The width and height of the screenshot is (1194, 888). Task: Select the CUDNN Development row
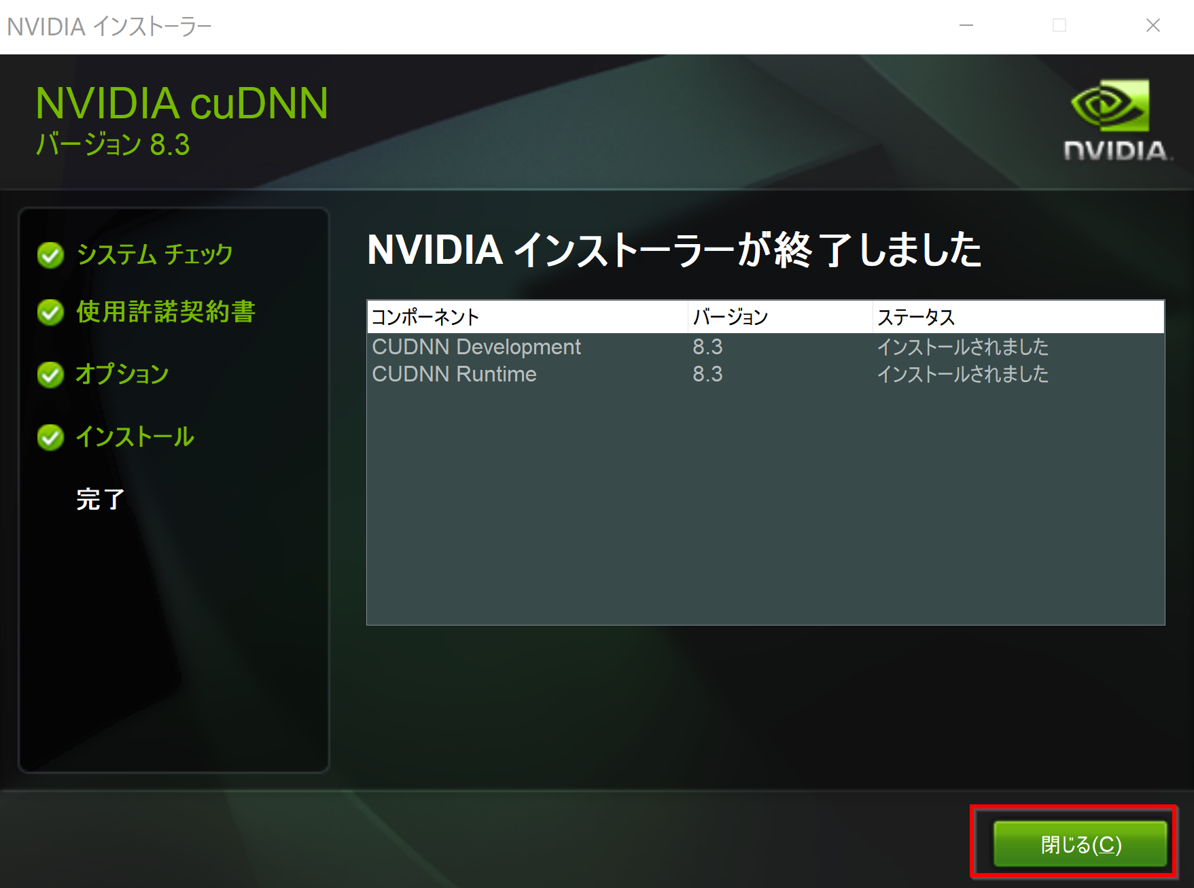coord(765,347)
